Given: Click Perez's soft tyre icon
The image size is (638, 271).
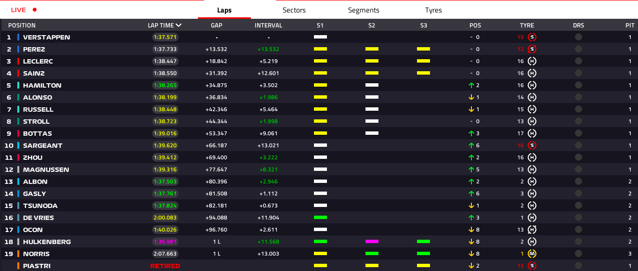Looking at the screenshot, I should [x=532, y=49].
